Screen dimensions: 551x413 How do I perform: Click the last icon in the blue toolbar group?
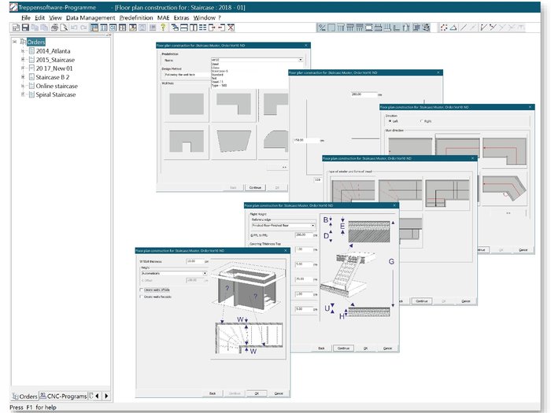(427, 28)
